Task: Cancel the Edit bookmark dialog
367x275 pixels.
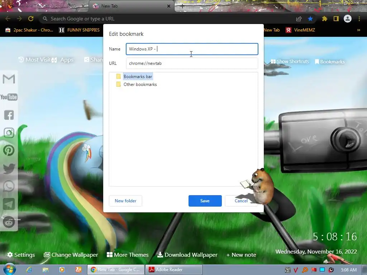Action: pyautogui.click(x=241, y=201)
